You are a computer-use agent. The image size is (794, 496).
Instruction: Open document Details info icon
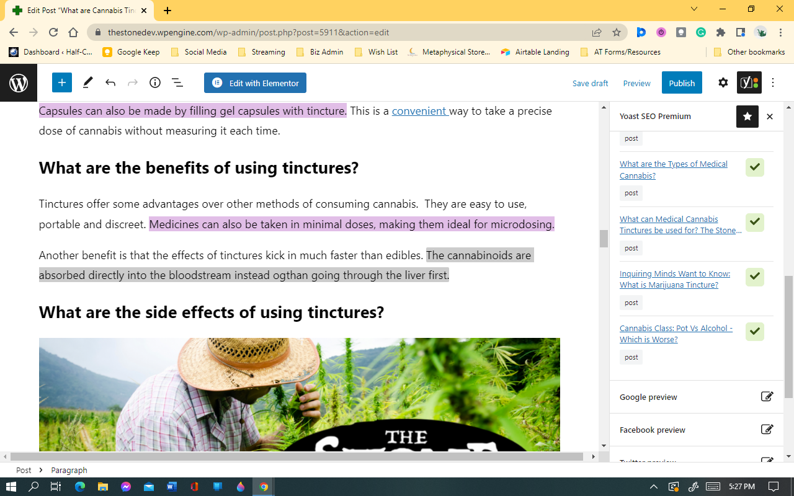(x=155, y=82)
